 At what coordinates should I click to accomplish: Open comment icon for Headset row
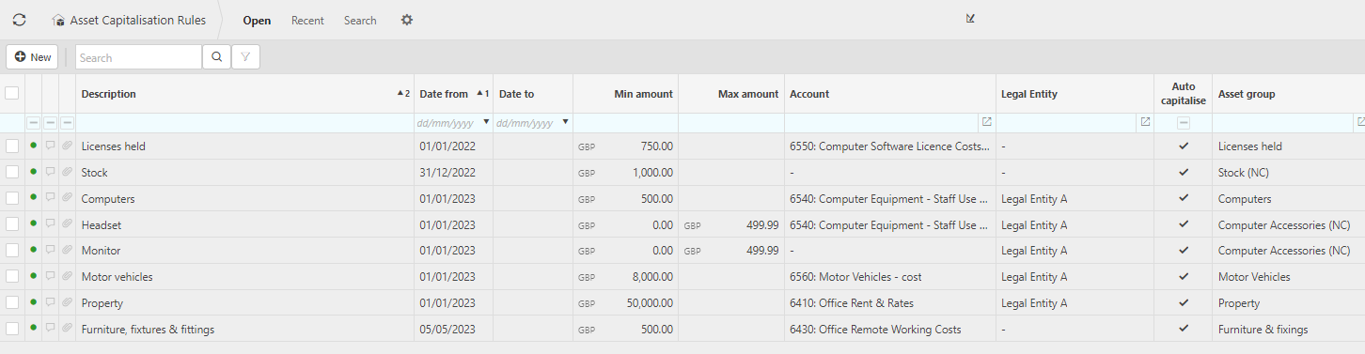51,224
